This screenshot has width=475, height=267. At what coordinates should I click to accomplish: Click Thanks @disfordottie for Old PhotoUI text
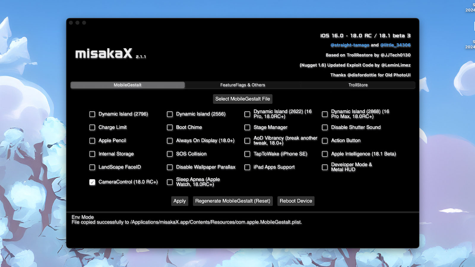[x=370, y=75]
